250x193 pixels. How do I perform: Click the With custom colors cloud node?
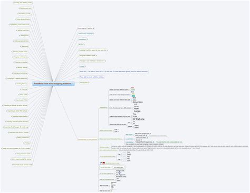[x=119, y=167]
